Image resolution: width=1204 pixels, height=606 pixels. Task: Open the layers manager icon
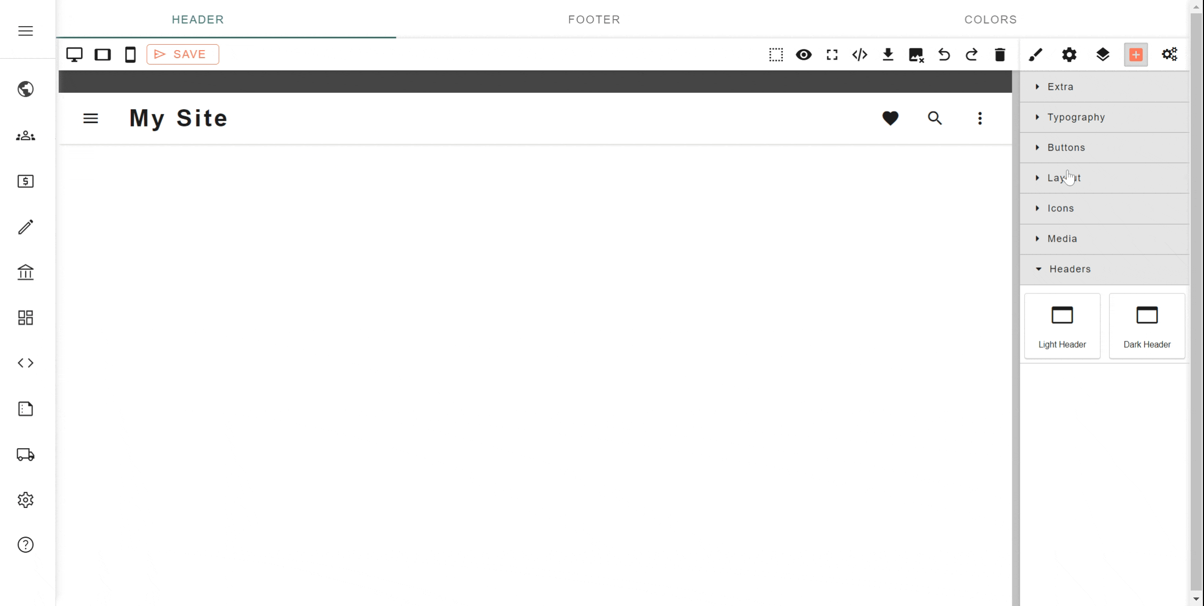[1103, 54]
